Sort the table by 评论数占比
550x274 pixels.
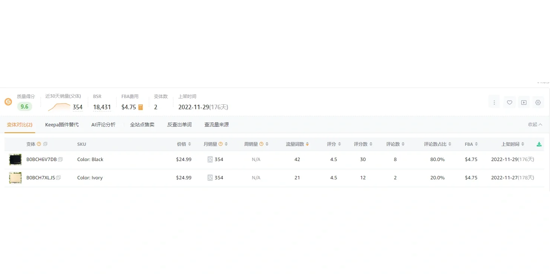click(x=450, y=144)
